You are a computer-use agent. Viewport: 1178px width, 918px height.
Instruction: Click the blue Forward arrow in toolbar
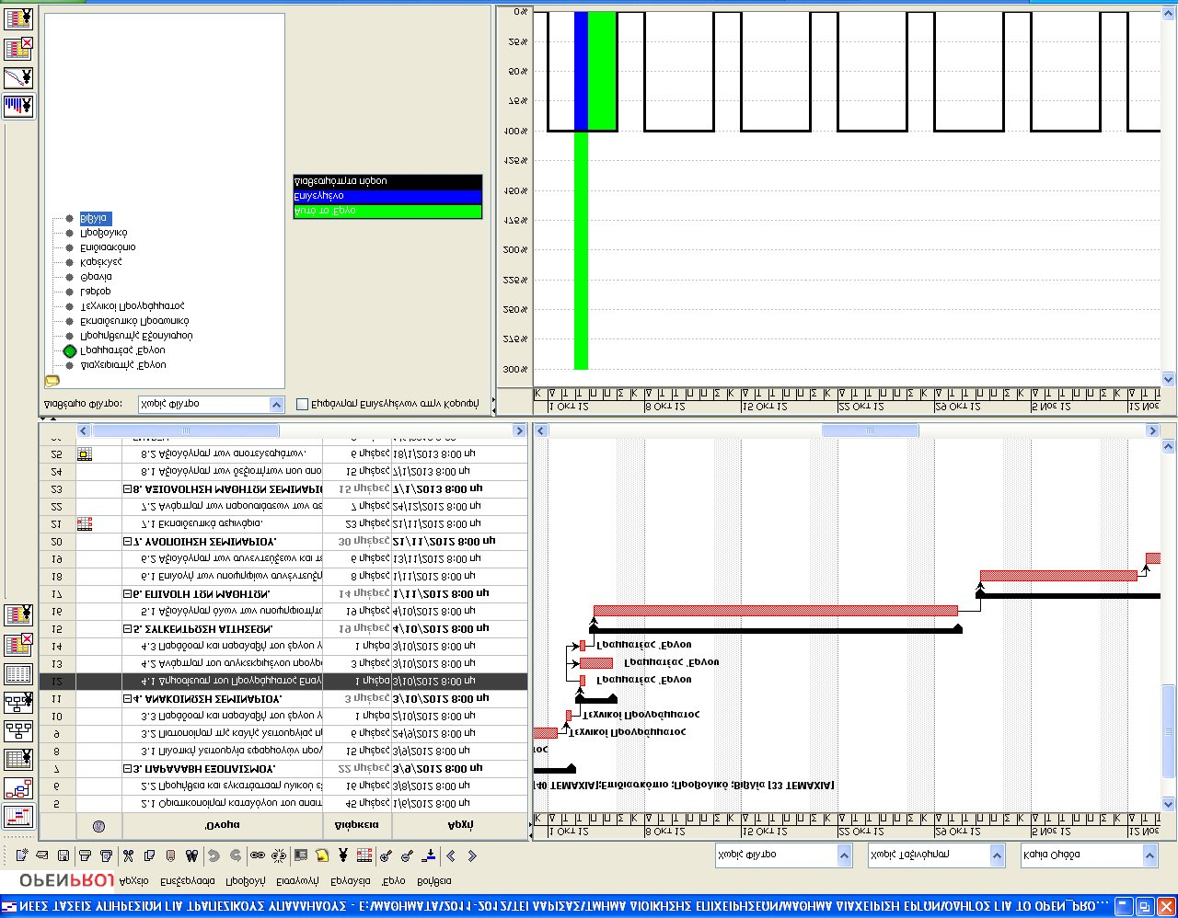point(472,855)
